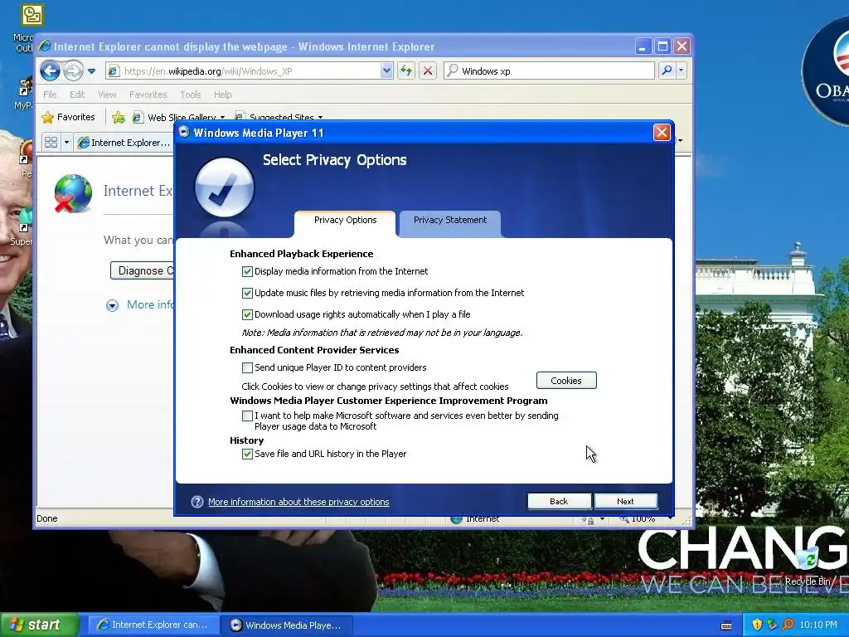Open the Recycle Bin desktop icon
The width and height of the screenshot is (849, 637).
click(x=808, y=566)
